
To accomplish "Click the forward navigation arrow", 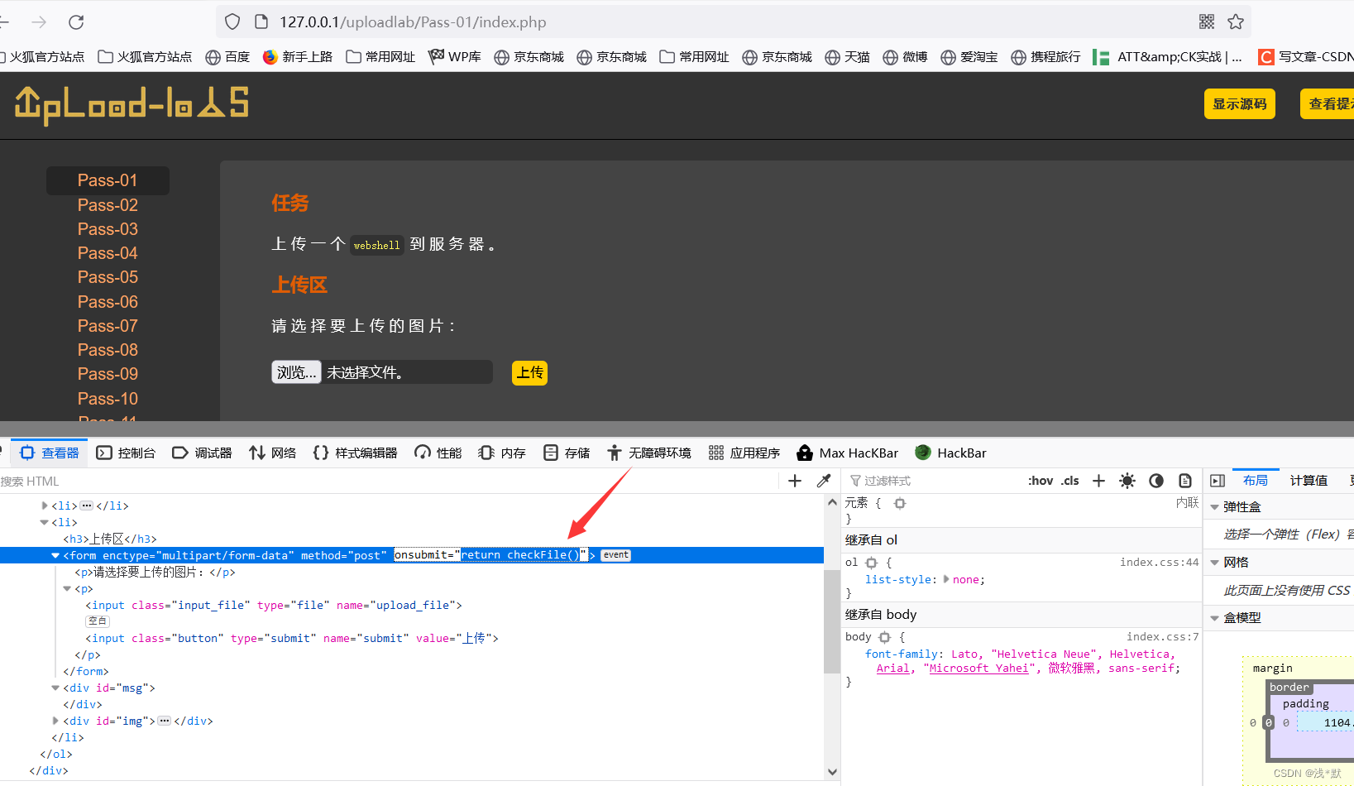I will 39,22.
